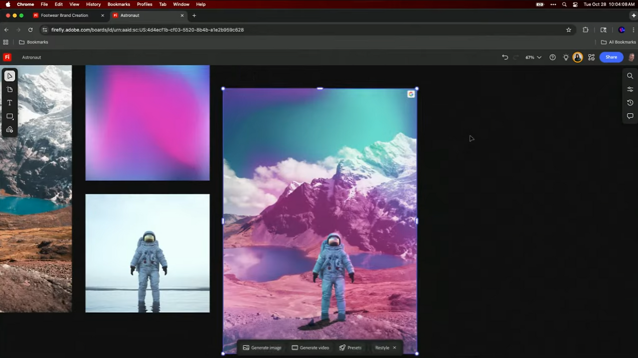Click the Redo arrow in Firefly header

click(x=516, y=57)
